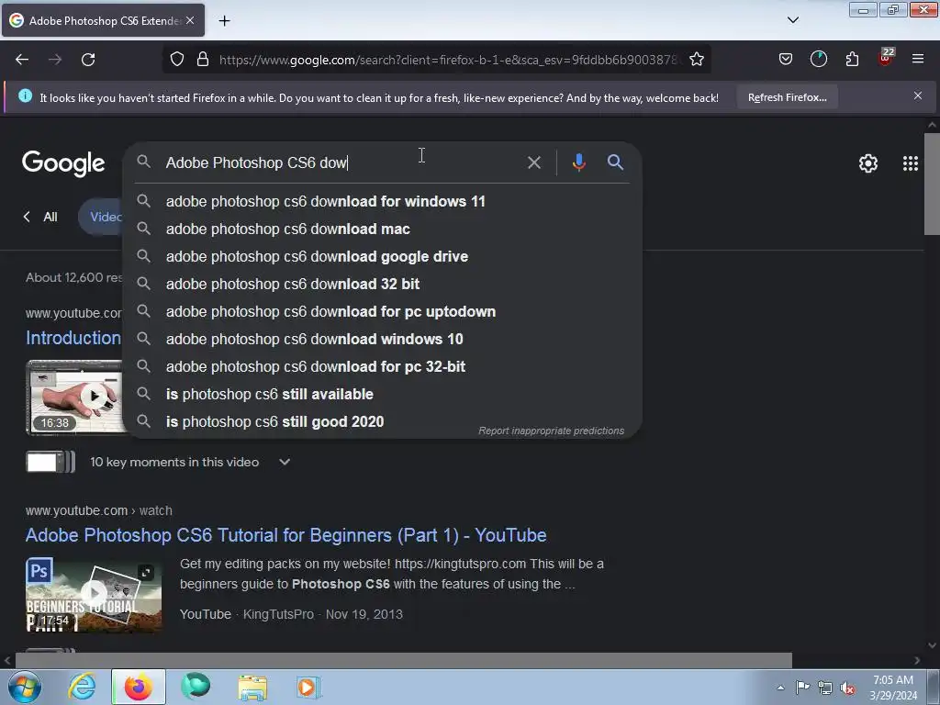Open the Google apps grid
The height and width of the screenshot is (705, 940).
coord(910,163)
